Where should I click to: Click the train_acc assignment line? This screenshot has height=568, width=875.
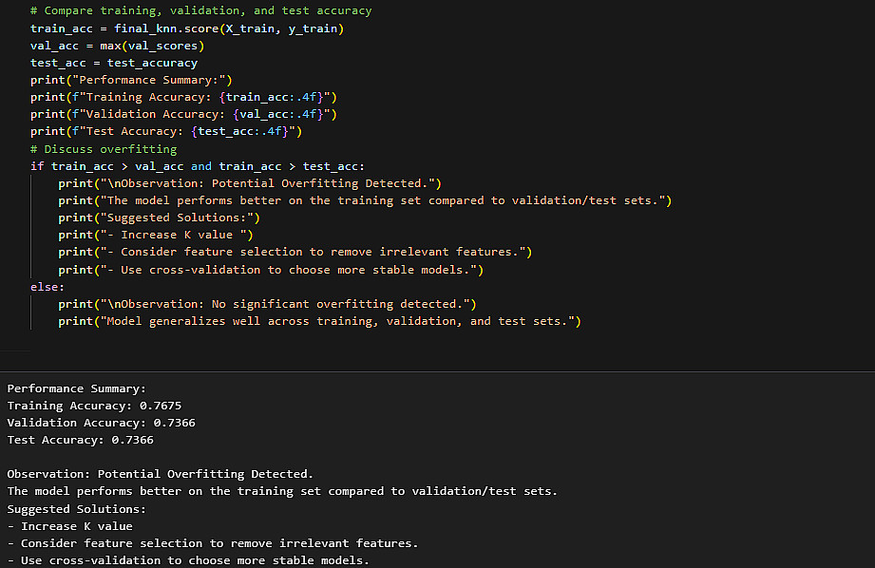pyautogui.click(x=186, y=28)
